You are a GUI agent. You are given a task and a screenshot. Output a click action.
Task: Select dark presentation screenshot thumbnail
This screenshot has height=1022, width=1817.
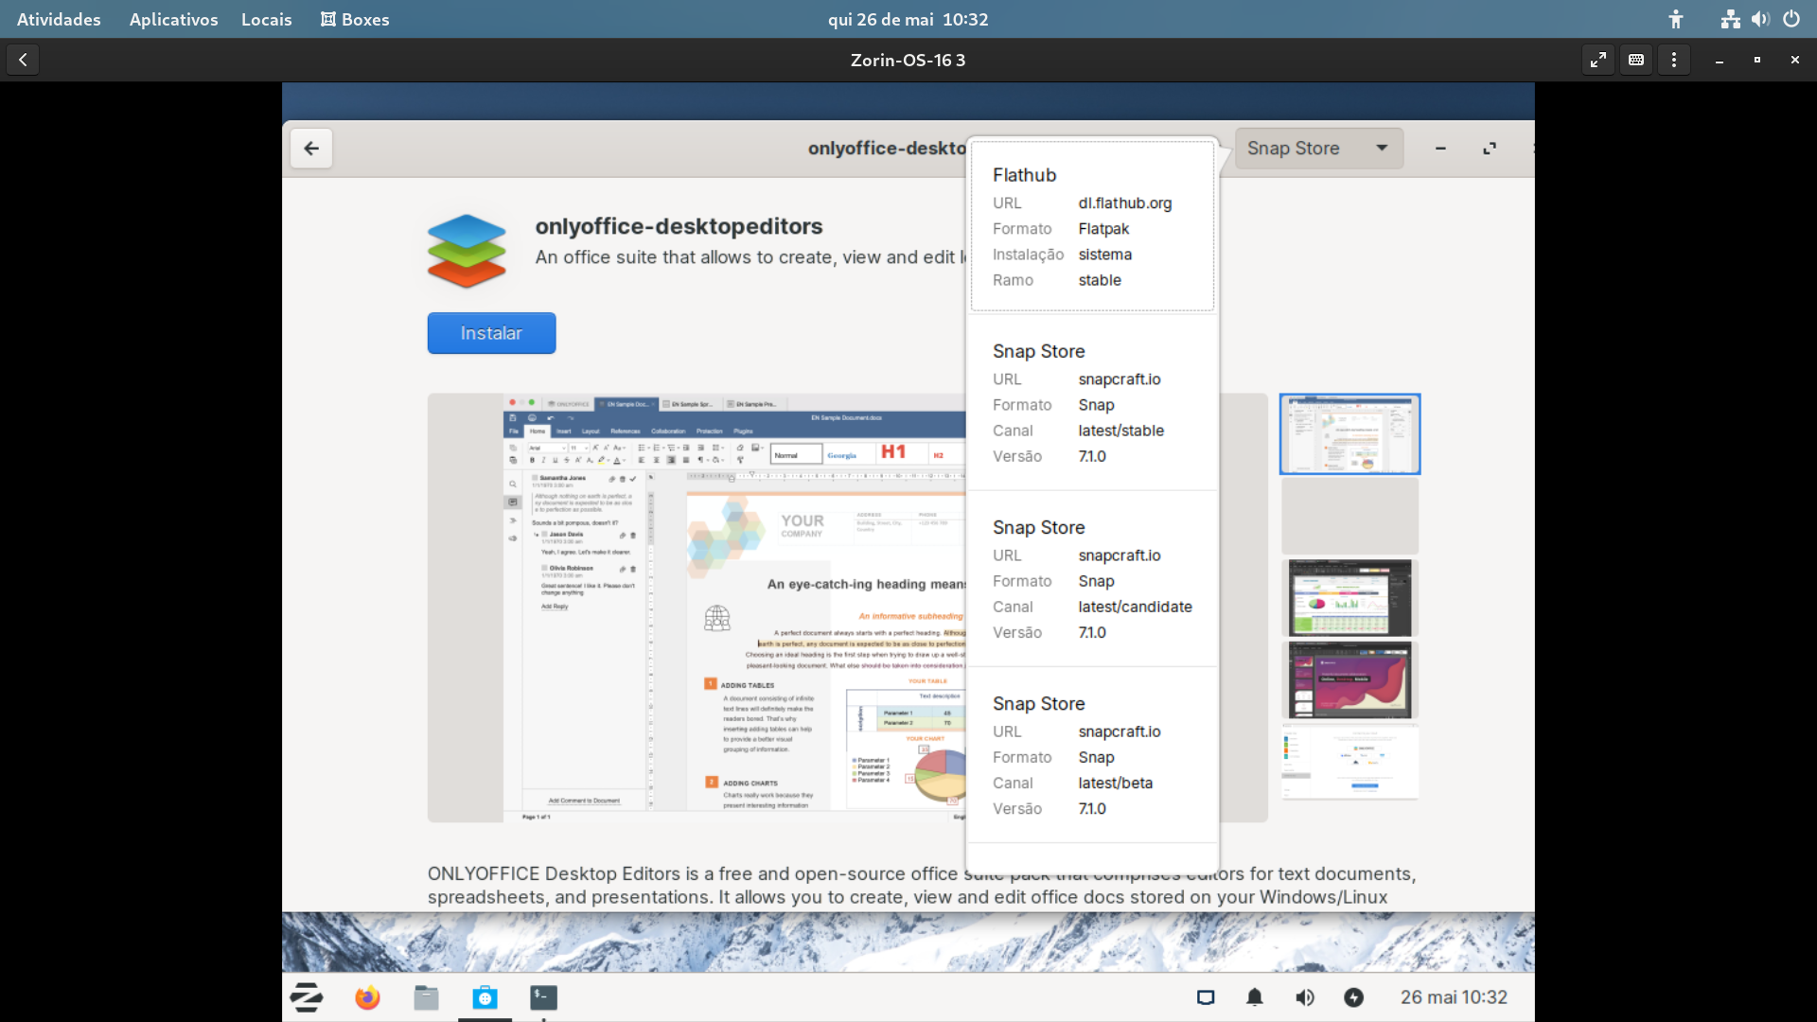pyautogui.click(x=1350, y=679)
